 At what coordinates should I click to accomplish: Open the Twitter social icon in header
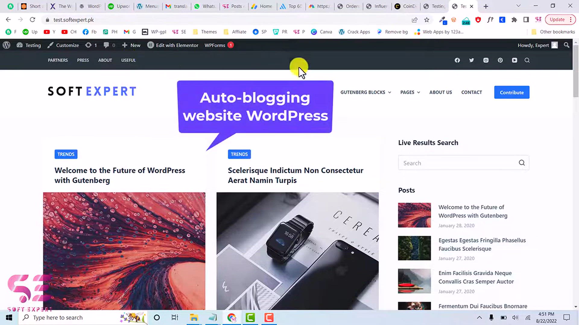[471, 60]
